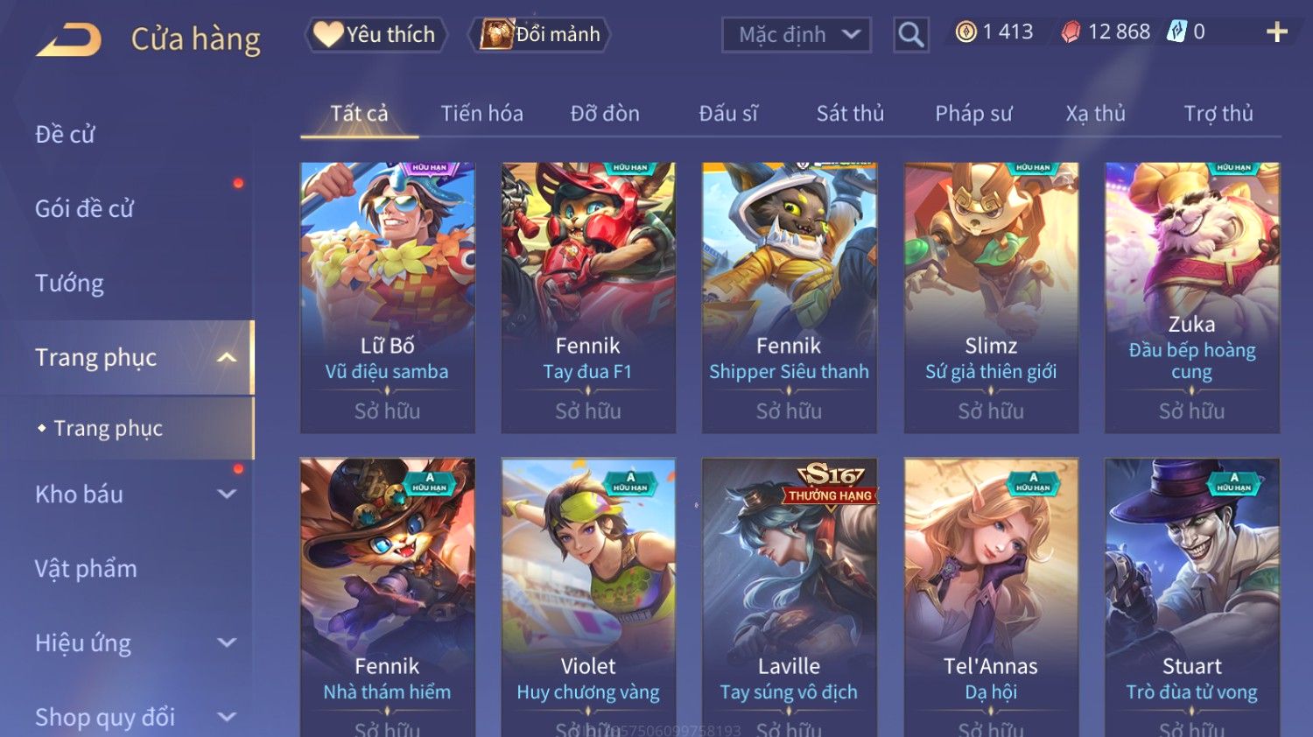Select Laville Tay súng vô địch skin
The height and width of the screenshot is (737, 1313).
(789, 597)
